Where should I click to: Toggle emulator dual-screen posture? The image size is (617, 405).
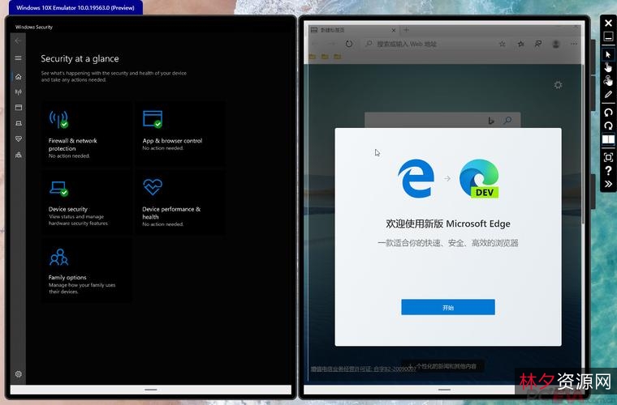608,139
